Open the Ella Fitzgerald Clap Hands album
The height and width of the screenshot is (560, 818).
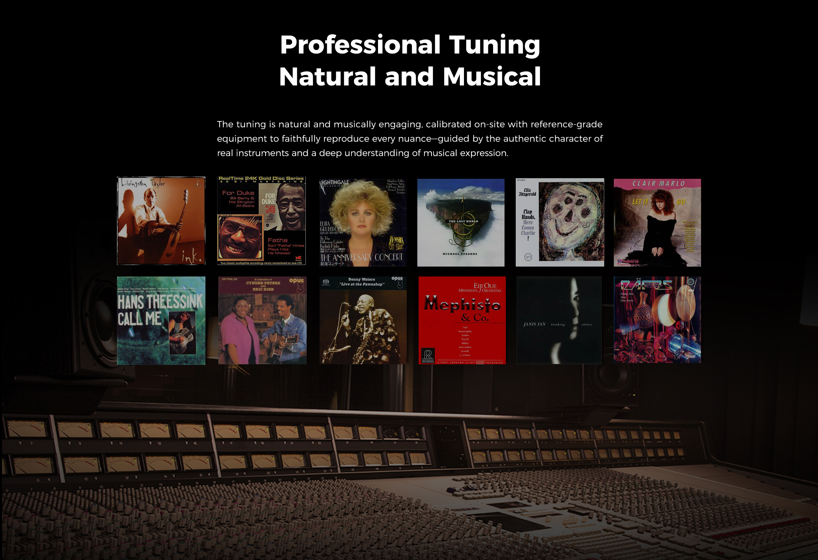click(559, 222)
